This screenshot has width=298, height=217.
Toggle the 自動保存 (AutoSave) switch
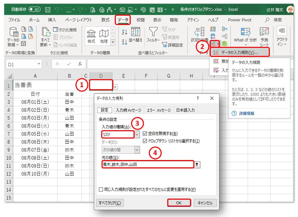34,9
